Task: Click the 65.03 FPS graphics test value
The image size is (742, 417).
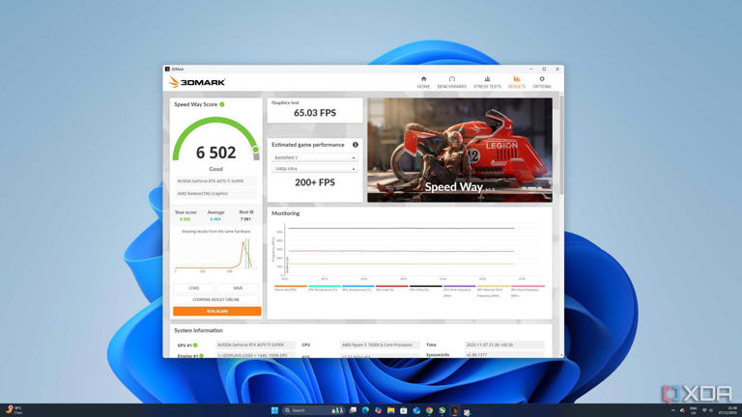Action: pos(315,113)
